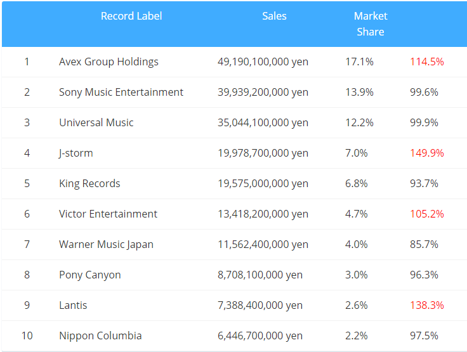
Task: Click the J-storm record label
Action: coord(76,153)
